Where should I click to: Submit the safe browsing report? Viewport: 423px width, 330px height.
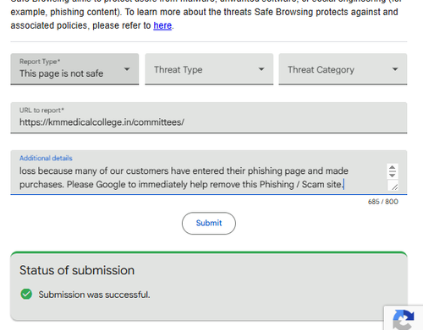209,223
